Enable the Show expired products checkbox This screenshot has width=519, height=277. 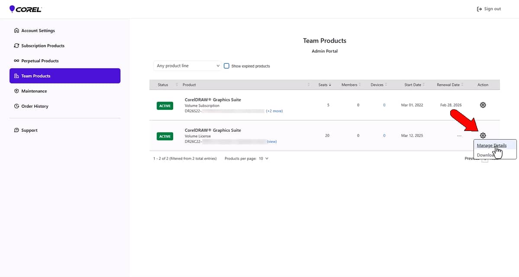click(226, 66)
